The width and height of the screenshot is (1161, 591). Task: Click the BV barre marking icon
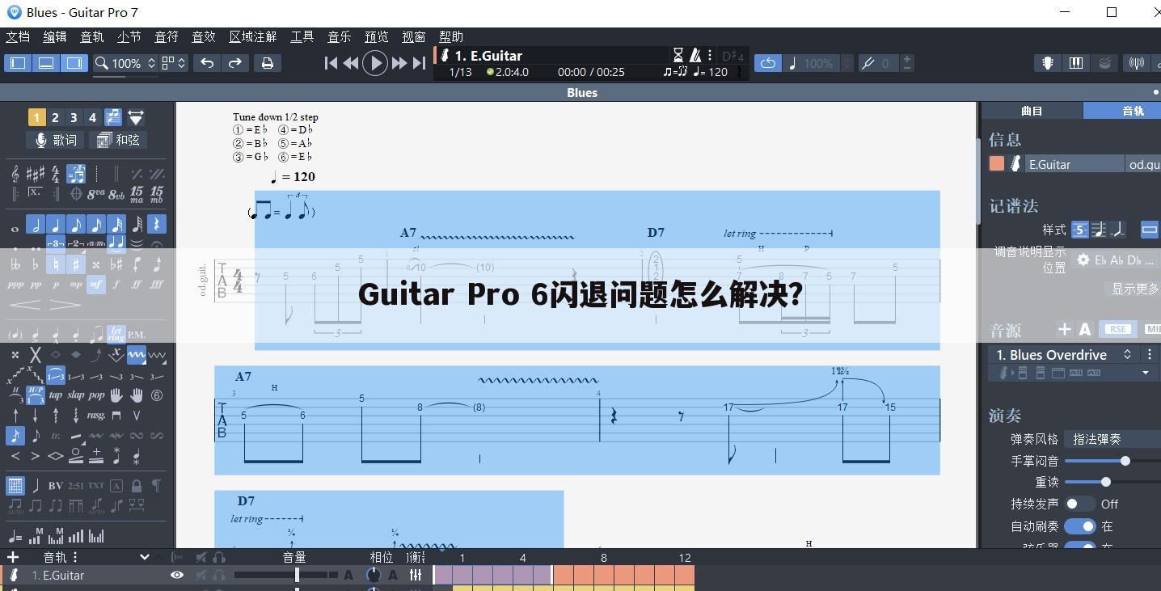coord(56,486)
